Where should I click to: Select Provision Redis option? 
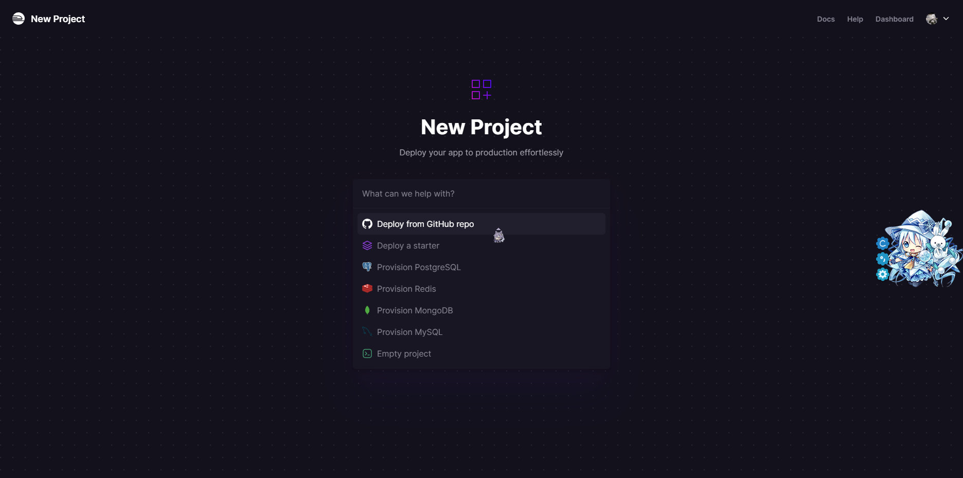pyautogui.click(x=481, y=289)
